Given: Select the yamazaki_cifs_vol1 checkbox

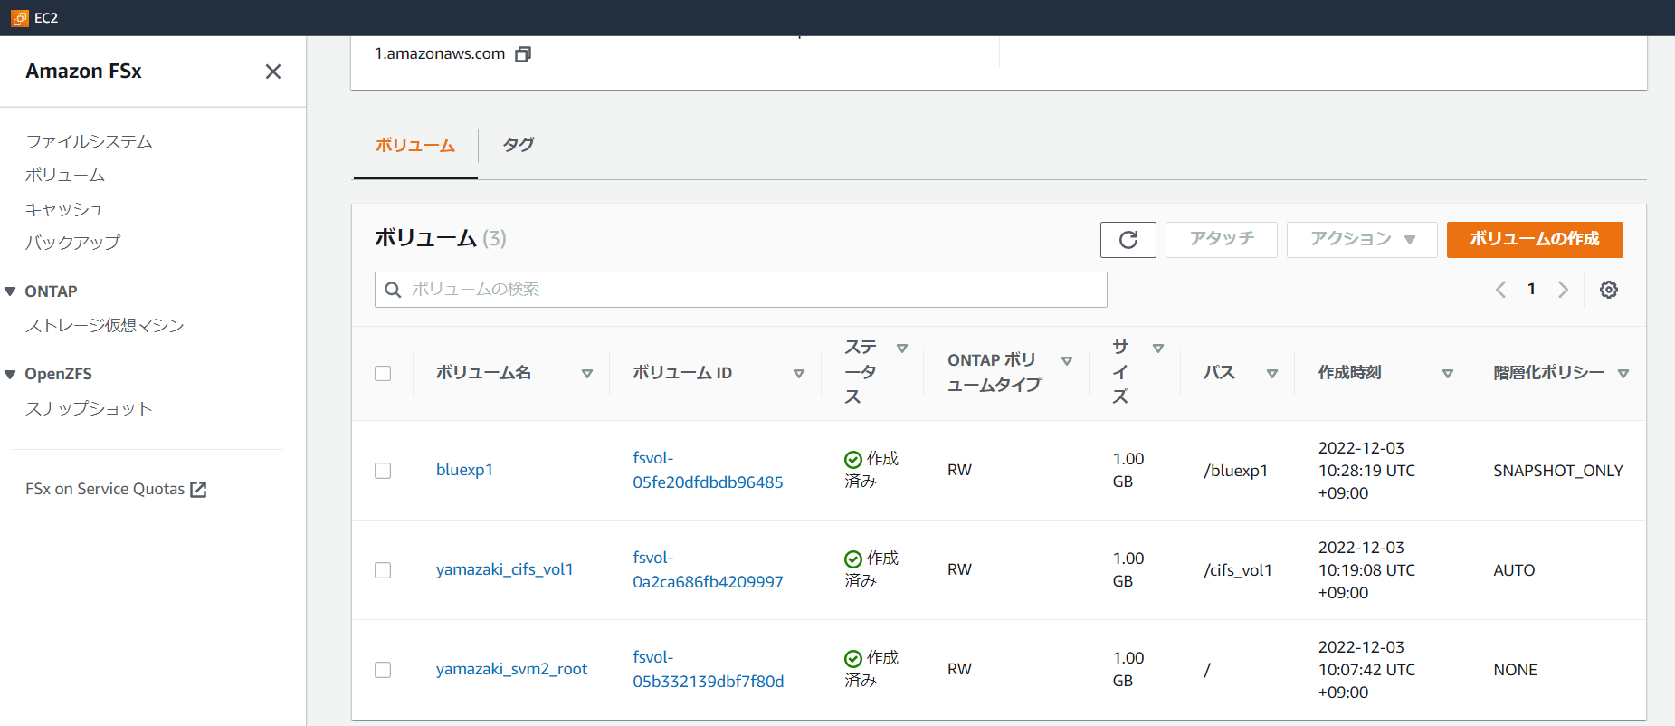Looking at the screenshot, I should [x=383, y=570].
